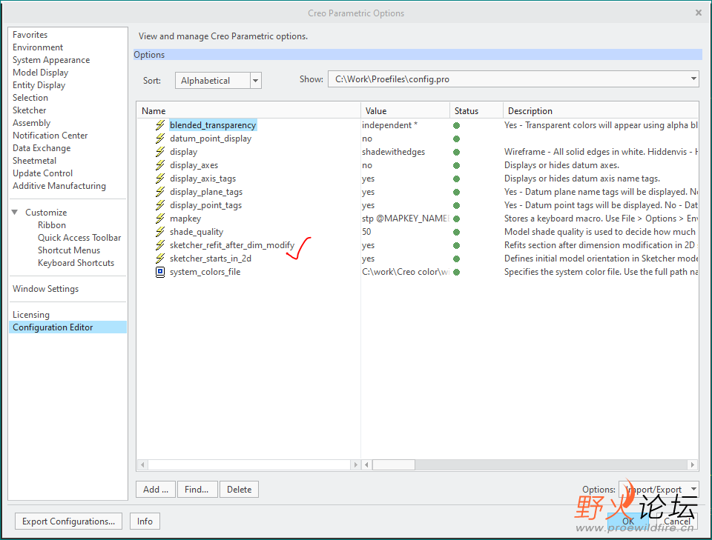Go to Environment settings
The height and width of the screenshot is (540, 712).
(x=38, y=47)
